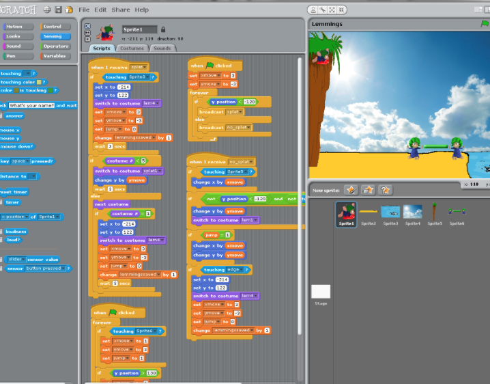Screen dimensions: 490x384
Task: Select the Operators block category
Action: tap(57, 46)
